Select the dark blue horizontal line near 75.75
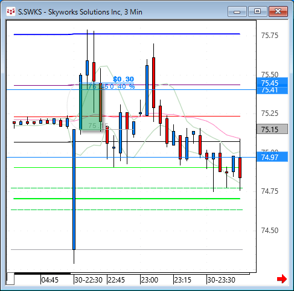This screenshot has height=291, width=294. [x=127, y=34]
